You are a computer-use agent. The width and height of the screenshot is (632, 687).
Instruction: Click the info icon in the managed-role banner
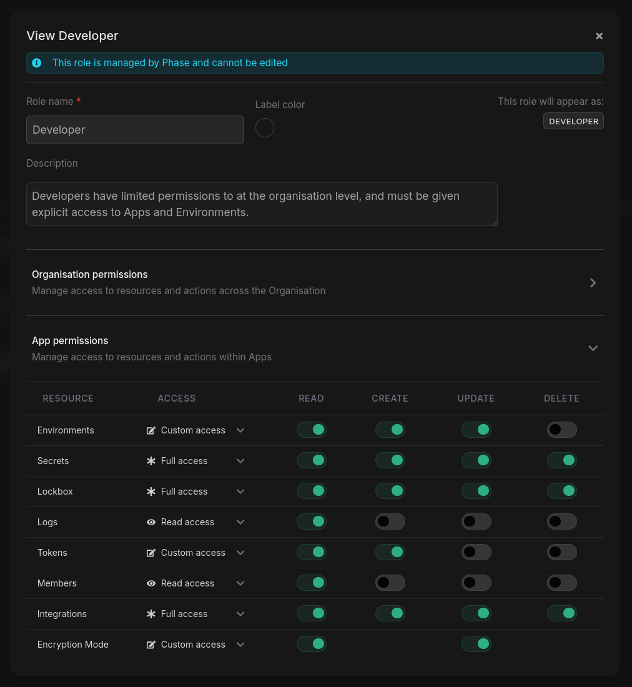37,62
